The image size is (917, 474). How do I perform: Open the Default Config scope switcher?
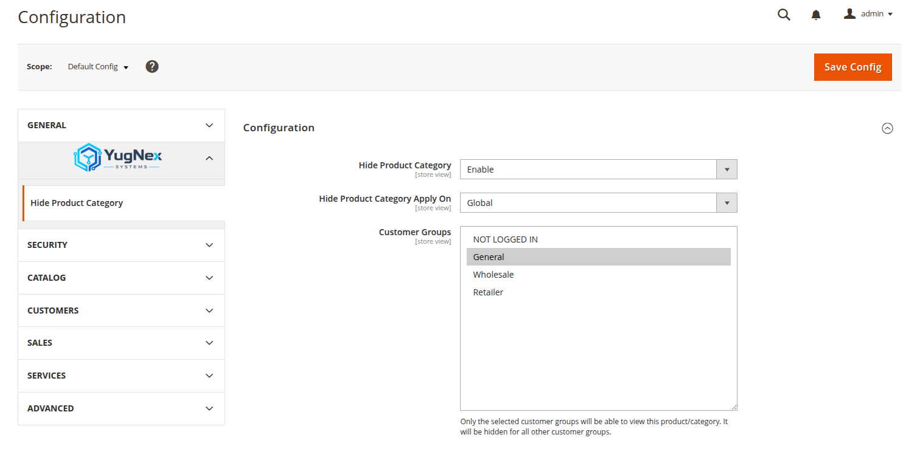[x=98, y=67]
